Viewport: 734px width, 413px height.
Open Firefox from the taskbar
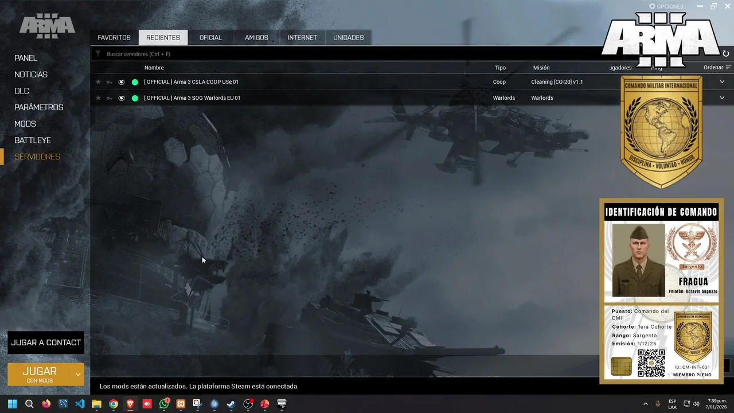46,404
